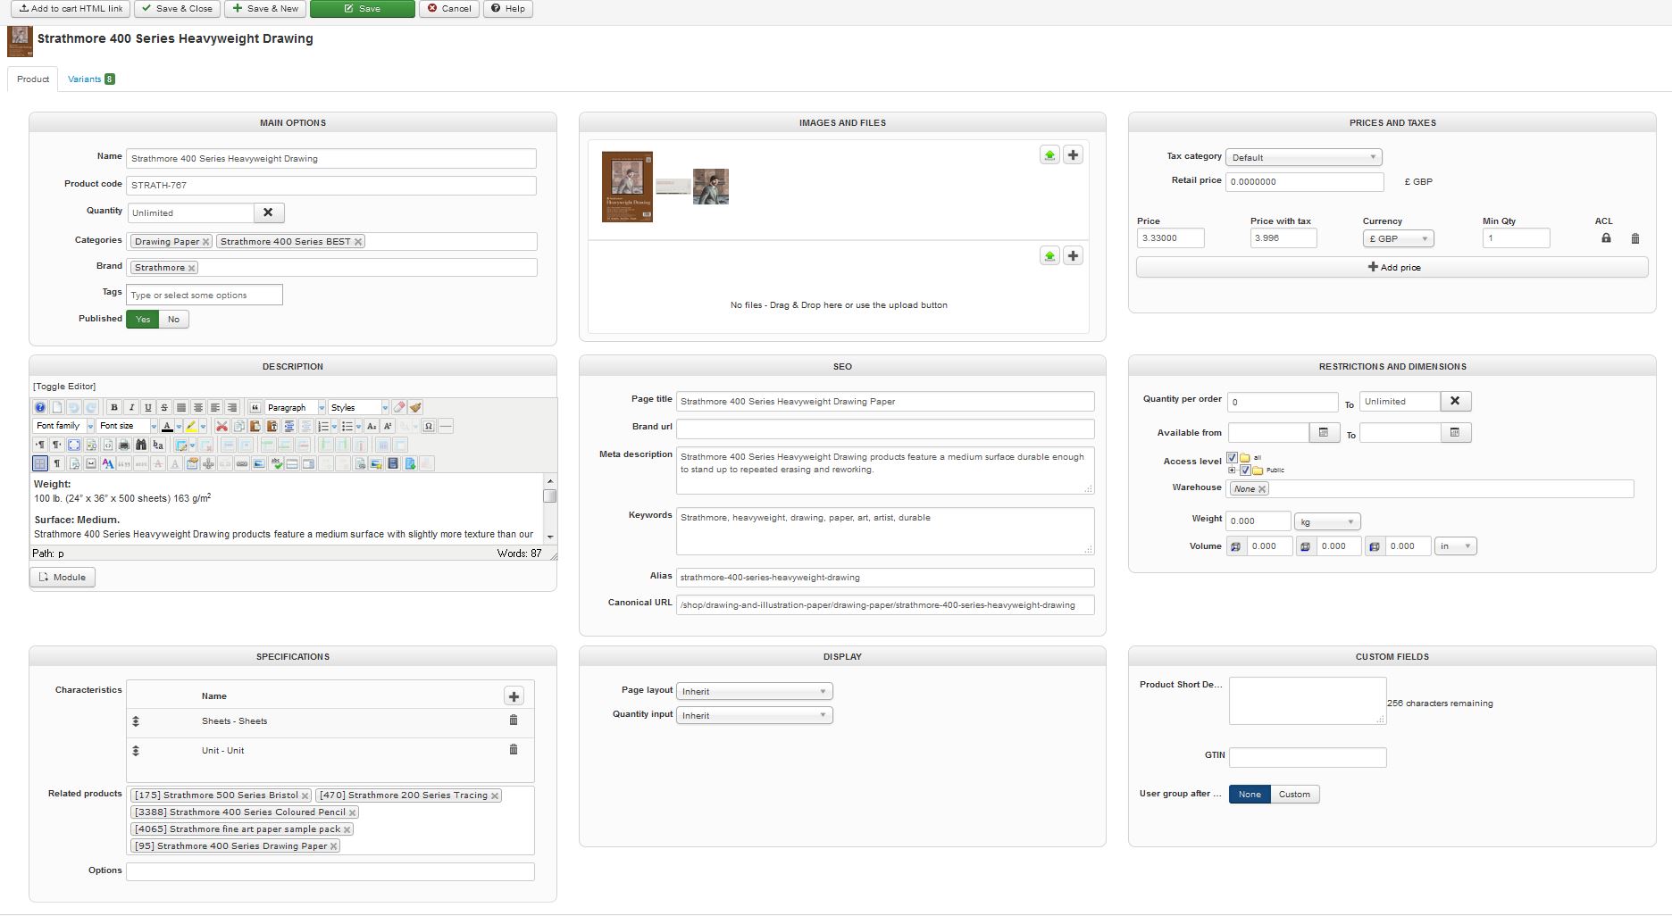Set Published to Yes
1672x916 pixels.
click(143, 320)
